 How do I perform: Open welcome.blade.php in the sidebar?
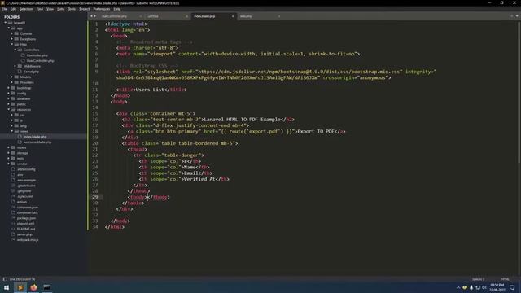pyautogui.click(x=37, y=142)
